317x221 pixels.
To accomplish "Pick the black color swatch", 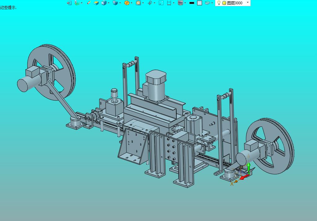I will click(x=192, y=3).
